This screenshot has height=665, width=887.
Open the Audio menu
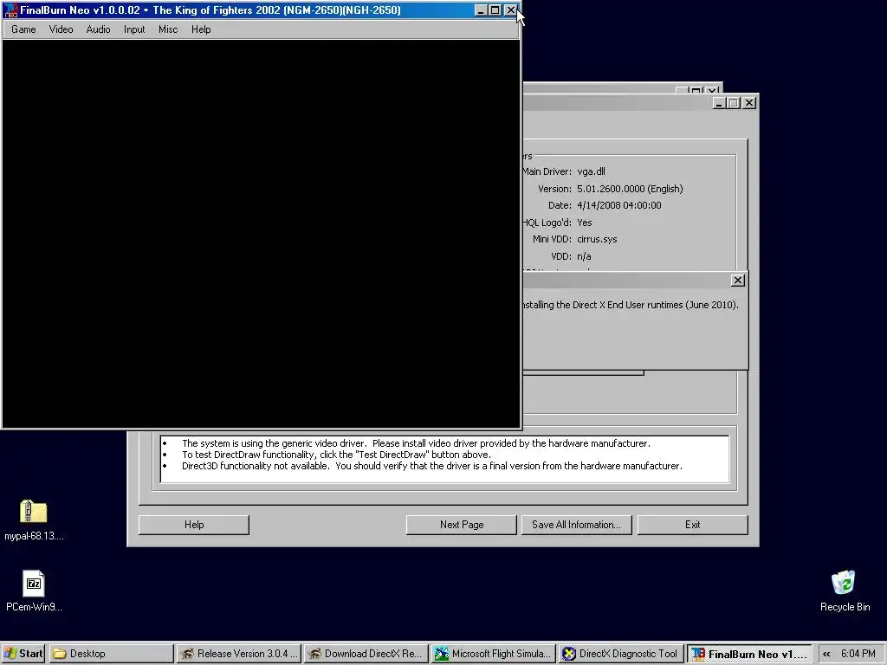[x=98, y=29]
